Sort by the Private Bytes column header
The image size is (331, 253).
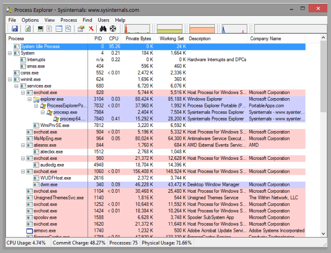(138, 39)
